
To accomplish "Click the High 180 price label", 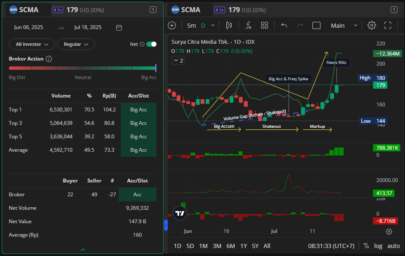I will tap(373, 78).
